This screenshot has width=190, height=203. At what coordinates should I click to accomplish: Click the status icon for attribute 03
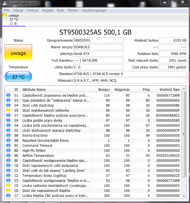point(8,100)
